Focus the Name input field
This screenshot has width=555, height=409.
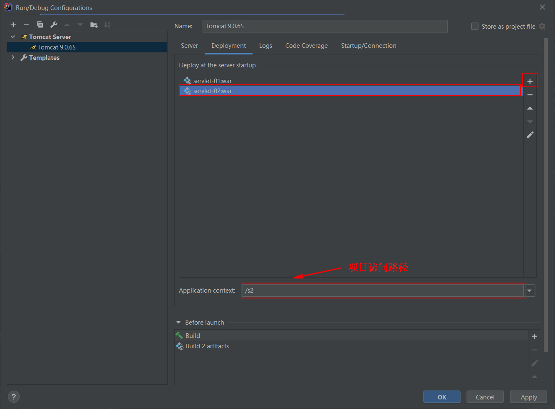[325, 26]
